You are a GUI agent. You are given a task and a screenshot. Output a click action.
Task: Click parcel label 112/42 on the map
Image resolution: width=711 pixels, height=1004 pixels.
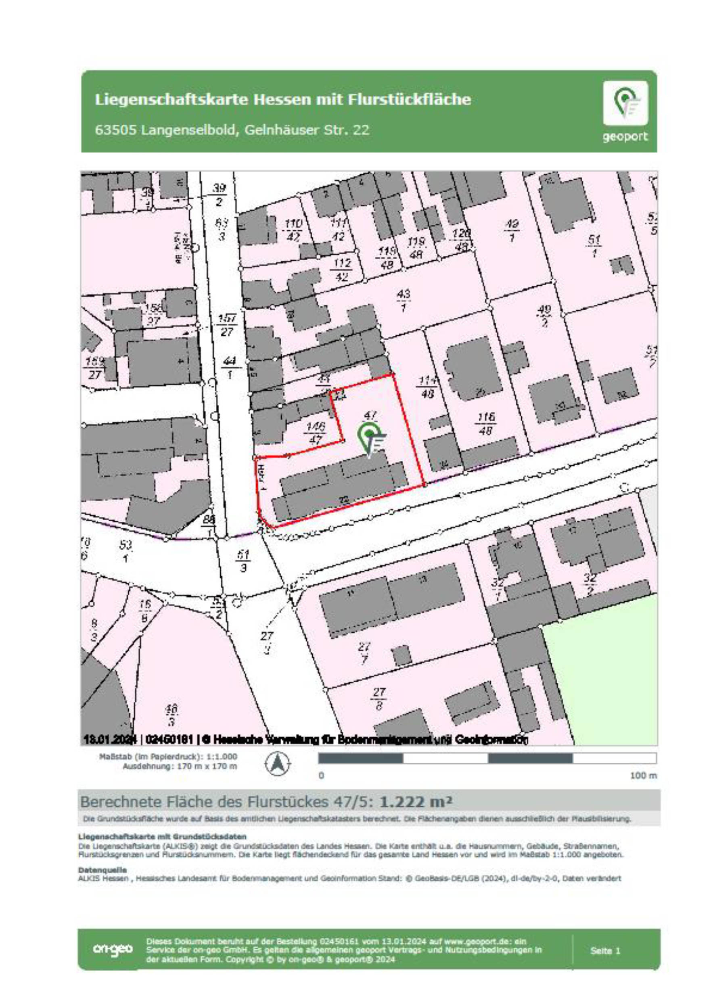341,270
